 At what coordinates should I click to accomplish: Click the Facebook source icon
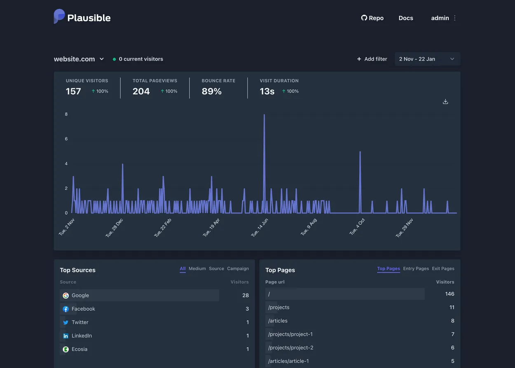pyautogui.click(x=66, y=309)
